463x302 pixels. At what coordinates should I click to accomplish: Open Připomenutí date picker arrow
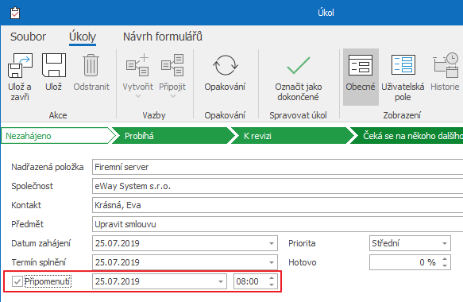tap(221, 281)
